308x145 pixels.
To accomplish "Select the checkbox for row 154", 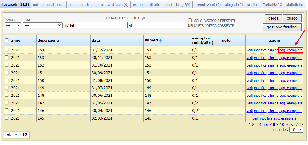I will coord(7,50).
